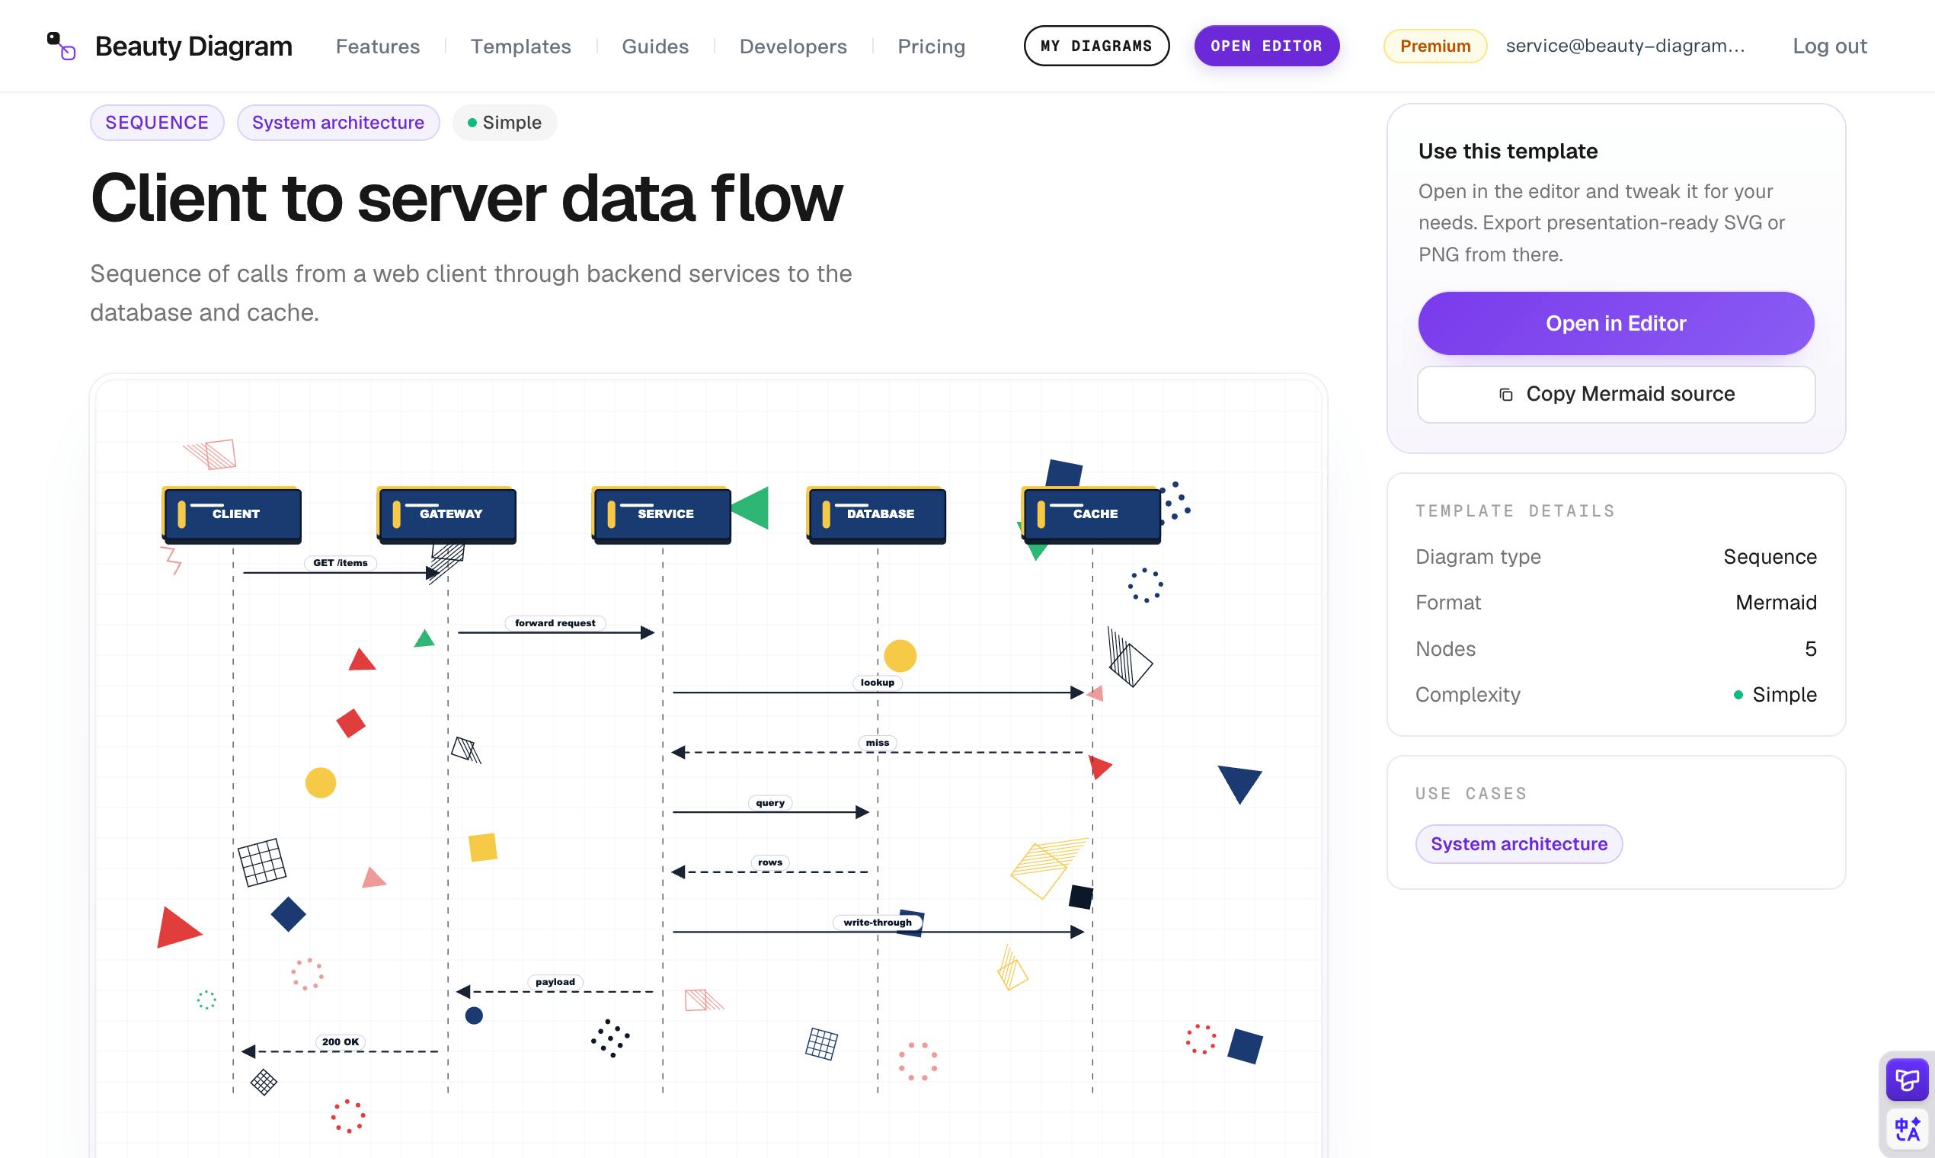Click the CACHE node in the diagram
Screen dimensions: 1935x1158
(x=1092, y=514)
